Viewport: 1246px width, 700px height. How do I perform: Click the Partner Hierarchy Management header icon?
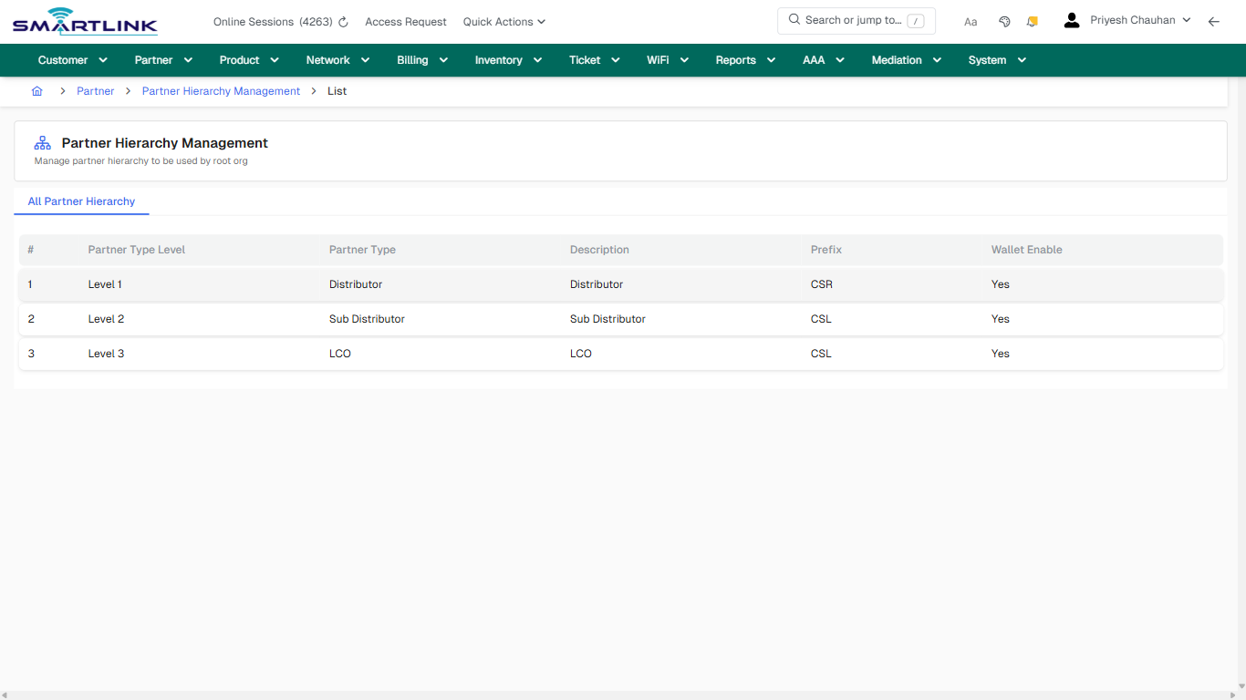[42, 142]
